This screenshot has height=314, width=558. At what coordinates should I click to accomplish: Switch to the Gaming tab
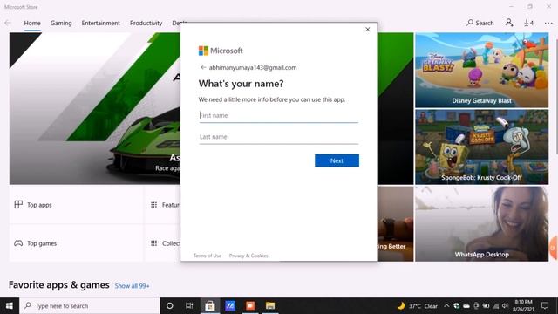coord(61,23)
